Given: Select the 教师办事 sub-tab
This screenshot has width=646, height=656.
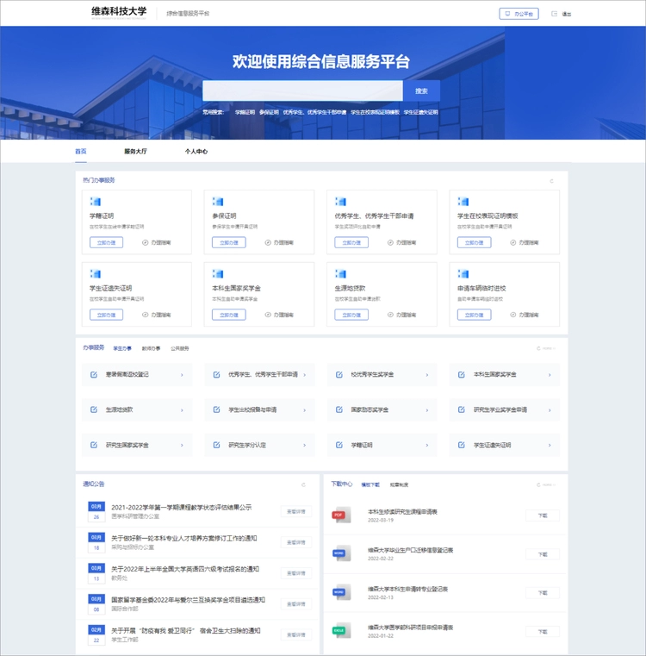Looking at the screenshot, I should (151, 348).
